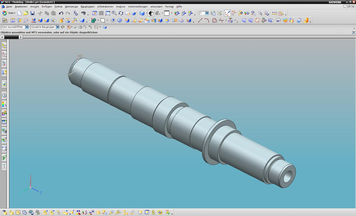Viewport: 356px width, 216px height.
Task: Click the Start button
Action: click(8, 13)
